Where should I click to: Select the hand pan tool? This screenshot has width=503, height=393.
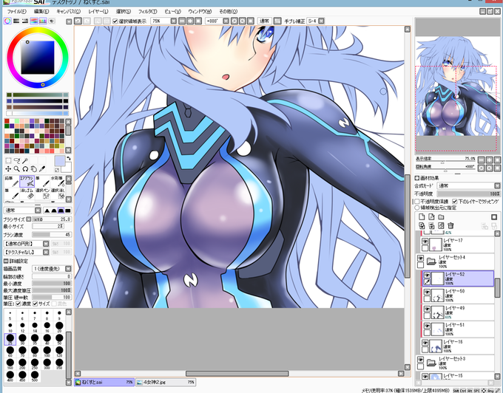click(33, 168)
